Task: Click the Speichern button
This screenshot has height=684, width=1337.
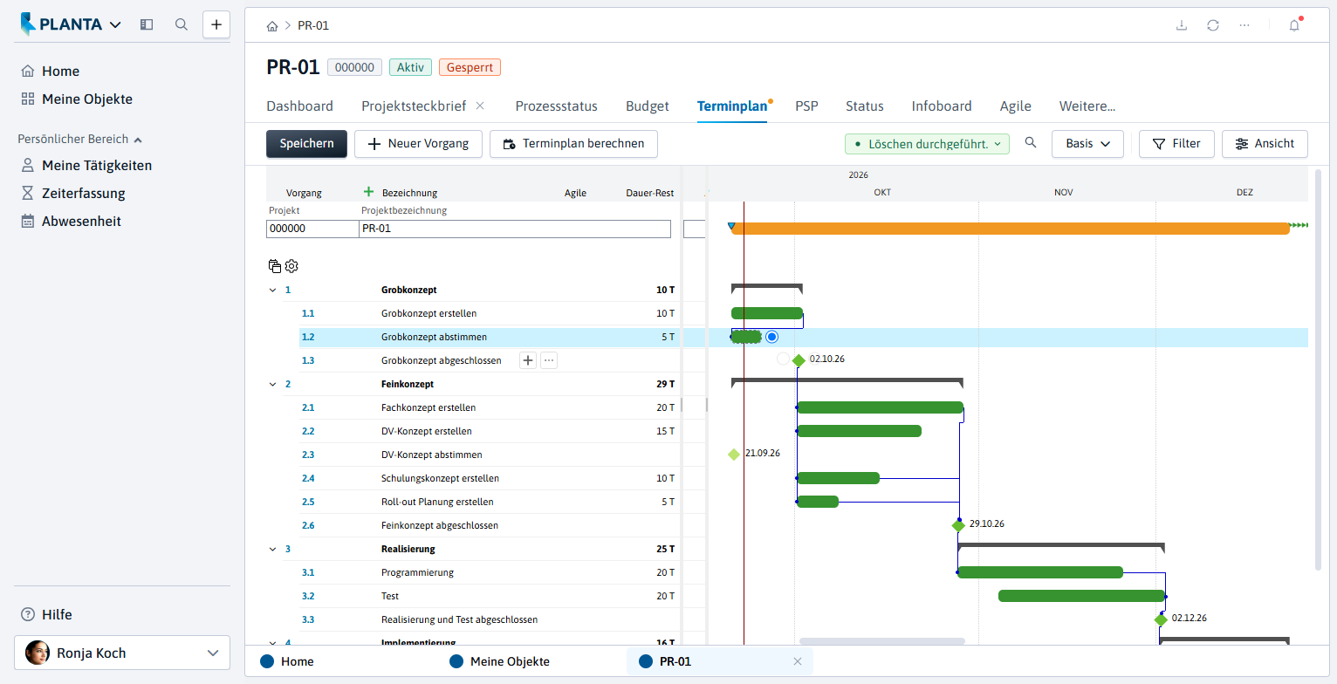Action: click(306, 143)
